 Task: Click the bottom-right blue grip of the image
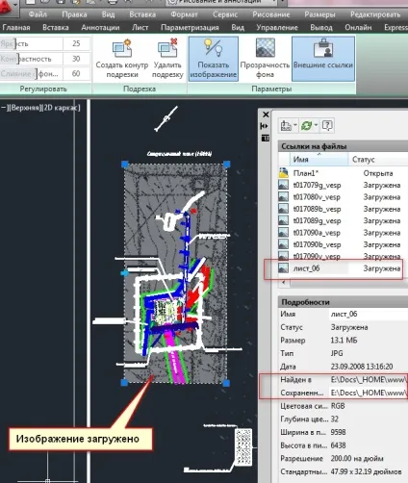coord(226,383)
